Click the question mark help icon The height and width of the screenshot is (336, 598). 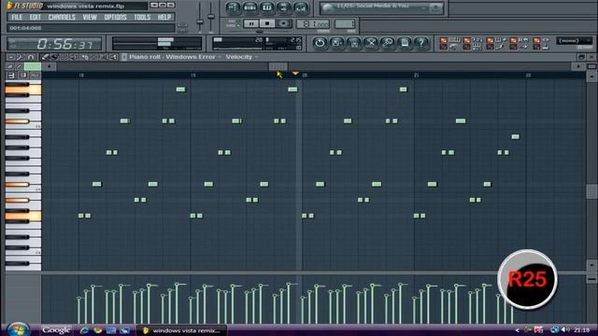(x=421, y=43)
